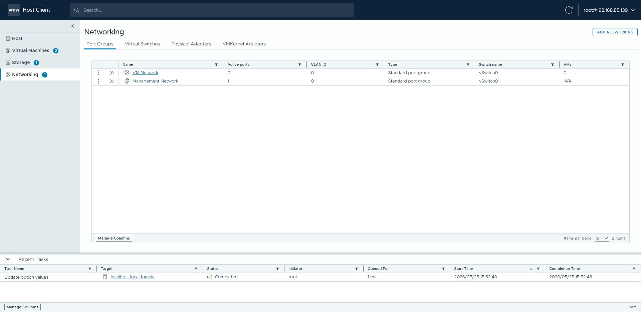Click vSwitch0 in the VM Network row
Viewport: 641px width, 312px height.
(x=488, y=73)
